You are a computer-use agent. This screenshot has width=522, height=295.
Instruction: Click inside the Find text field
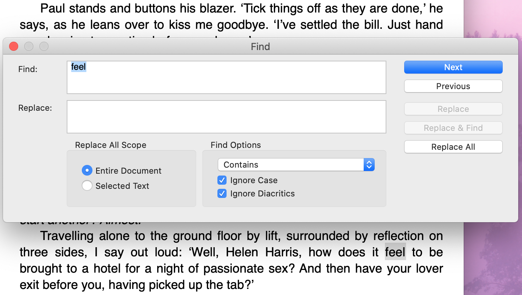[227, 77]
